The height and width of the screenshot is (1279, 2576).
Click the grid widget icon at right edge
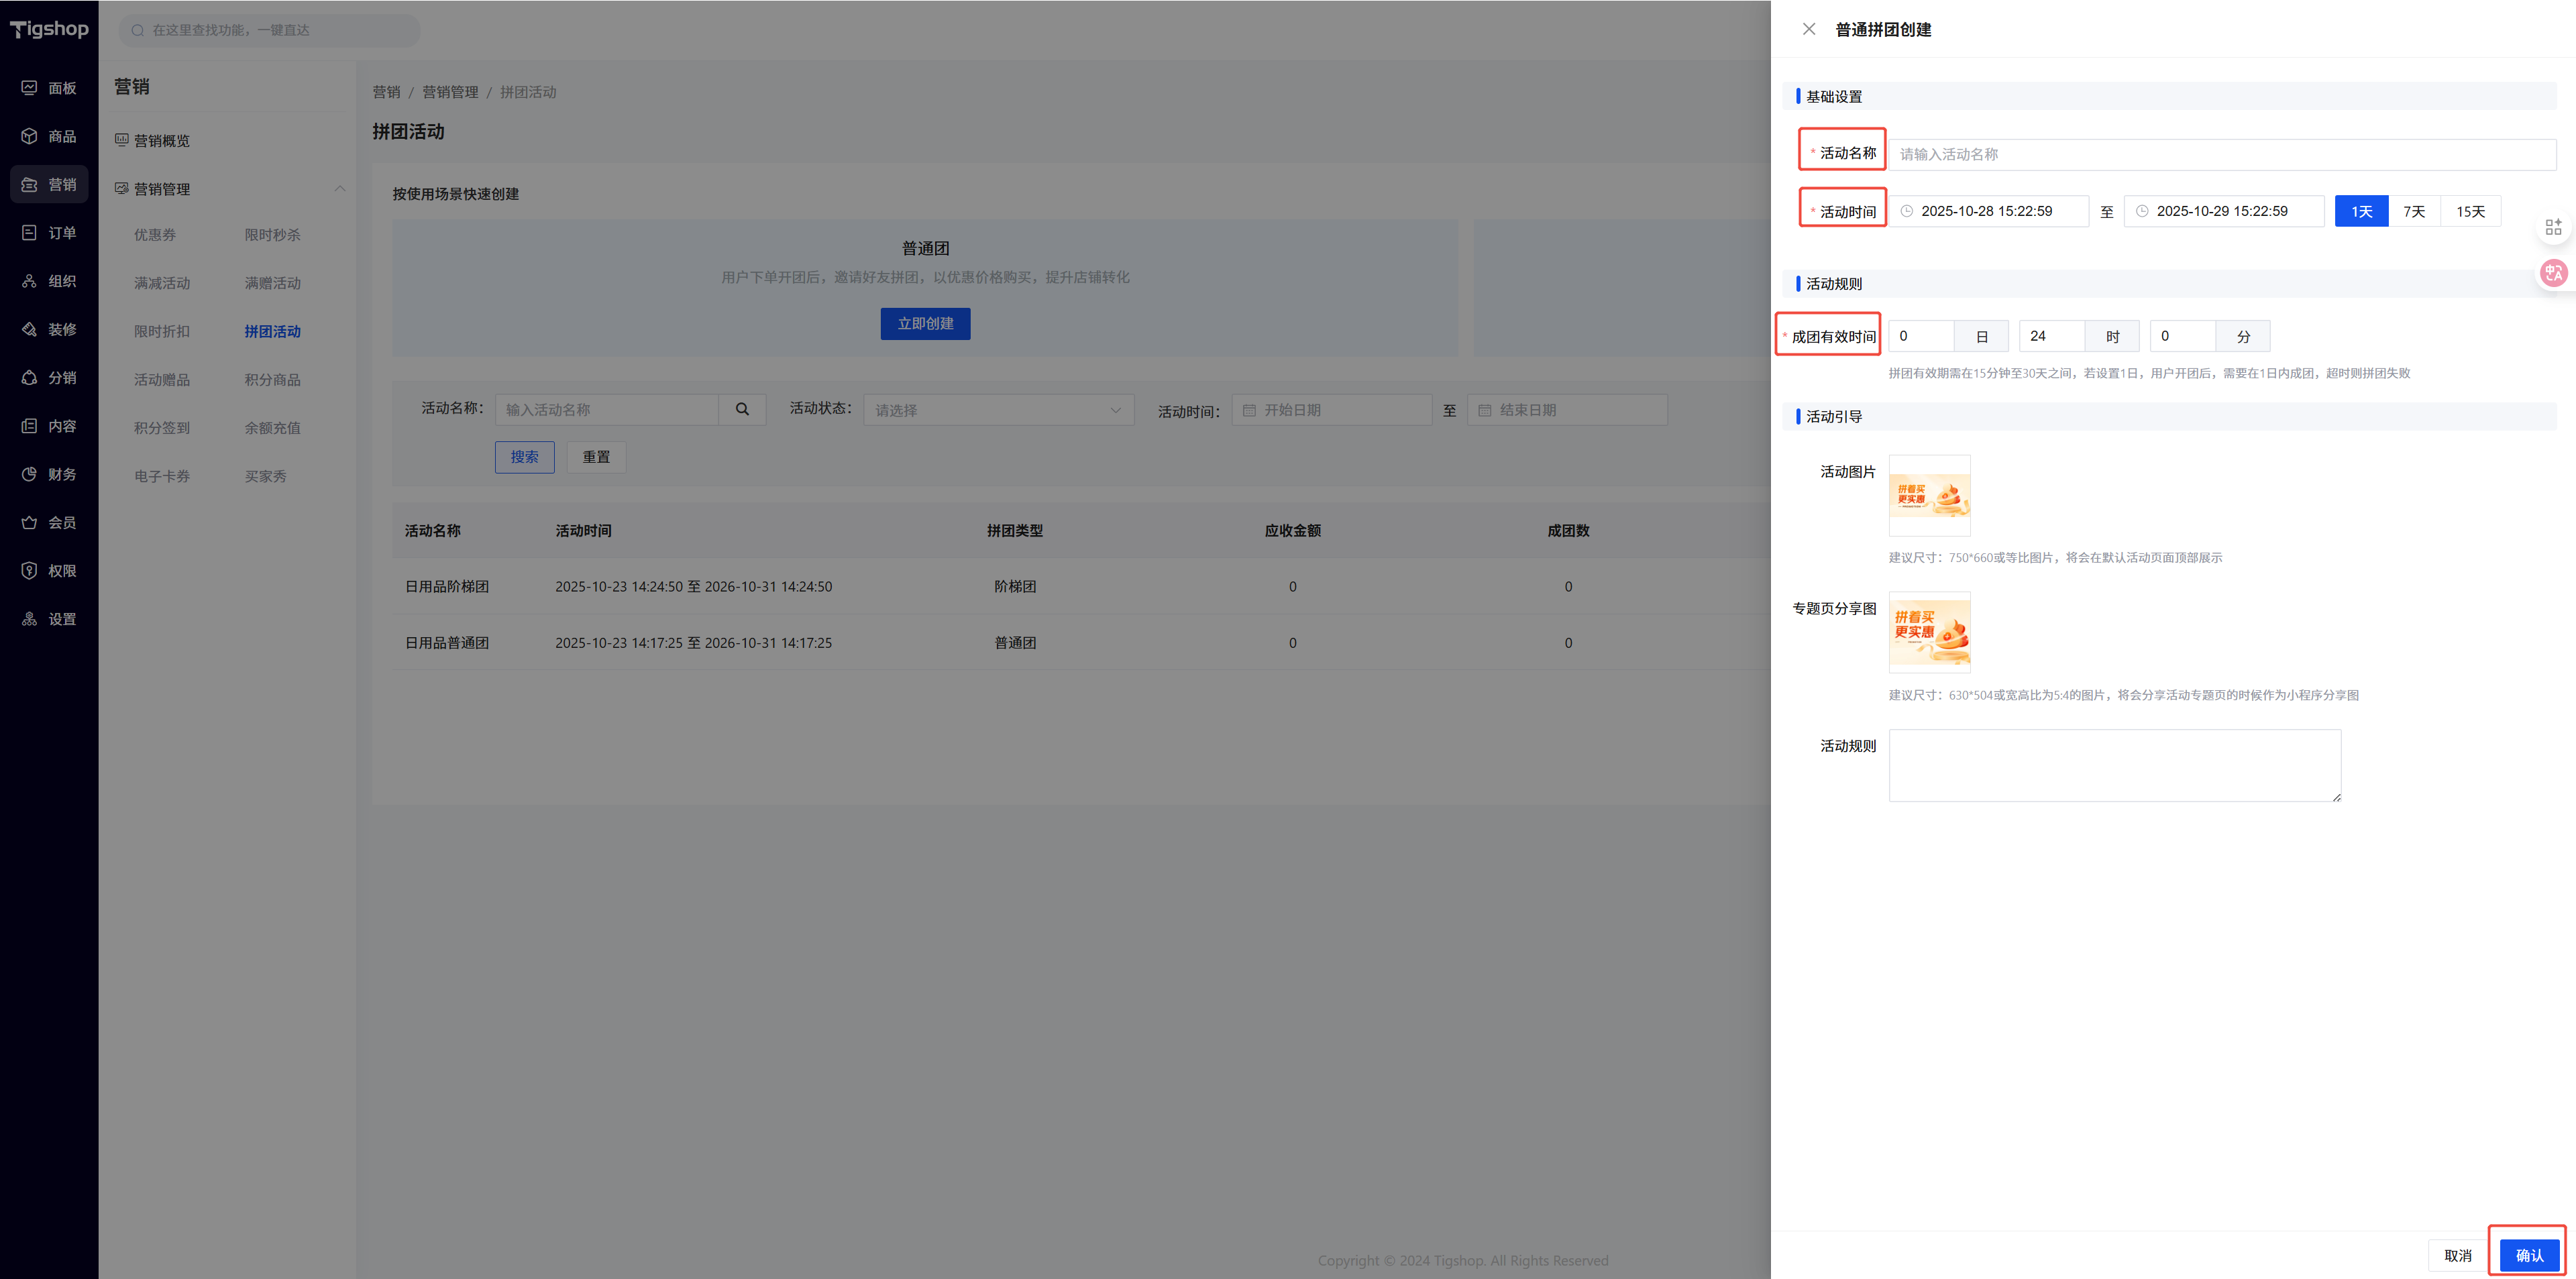[2553, 227]
